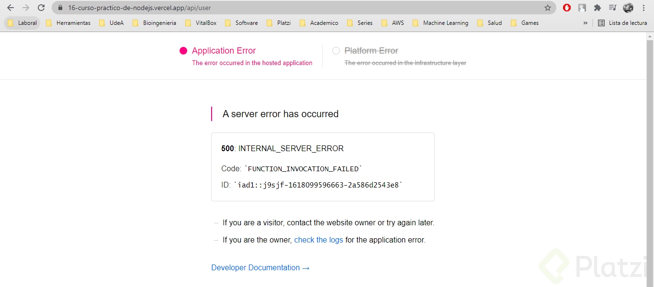654x287 pixels.
Task: Click the profile avatar picture
Action: pyautogui.click(x=628, y=8)
